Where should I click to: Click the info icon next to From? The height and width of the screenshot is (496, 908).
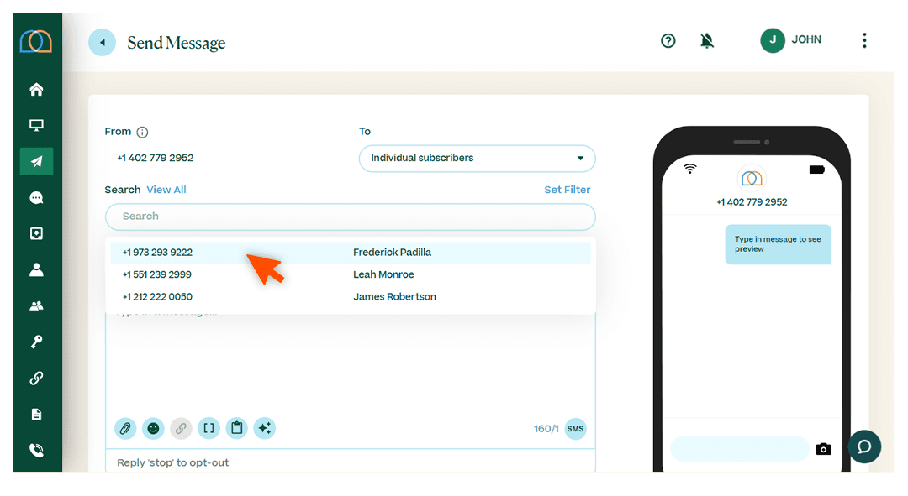pyautogui.click(x=142, y=133)
